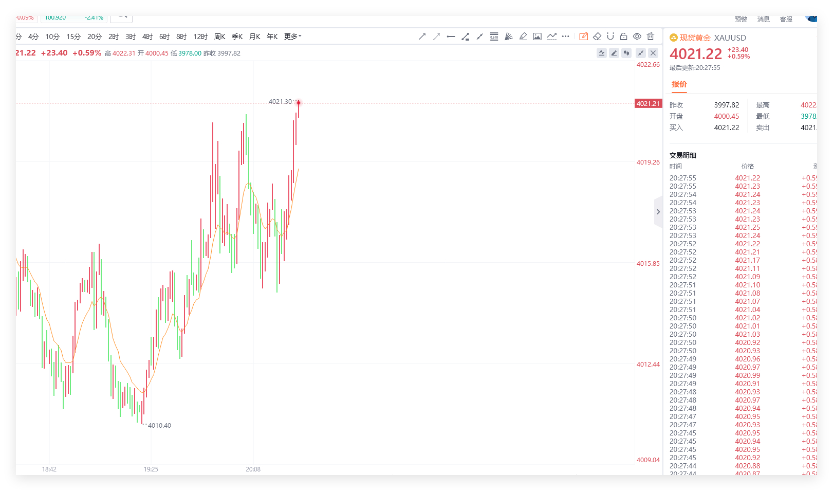Open the 预警 alerts link
Screen dimensions: 833x491
click(x=741, y=20)
